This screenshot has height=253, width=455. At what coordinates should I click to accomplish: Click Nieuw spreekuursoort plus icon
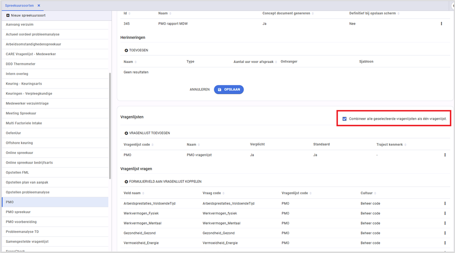click(8, 15)
